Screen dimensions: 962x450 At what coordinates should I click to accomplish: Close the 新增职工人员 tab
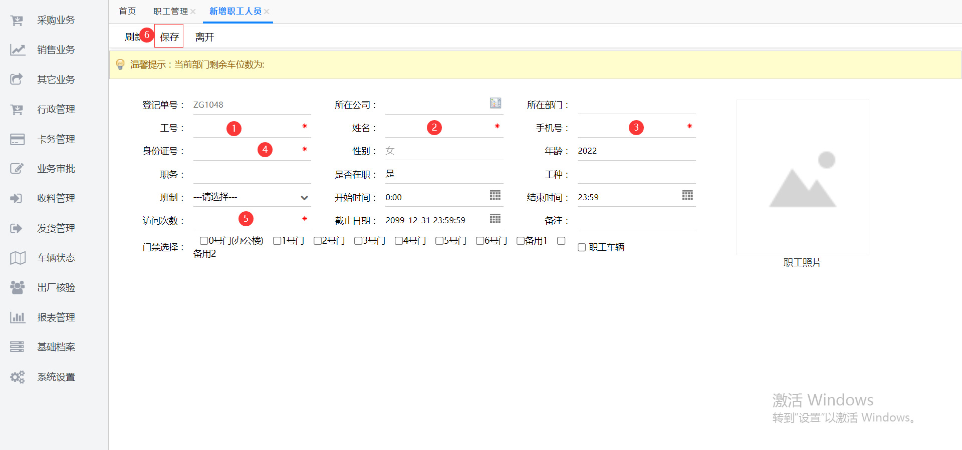point(267,12)
